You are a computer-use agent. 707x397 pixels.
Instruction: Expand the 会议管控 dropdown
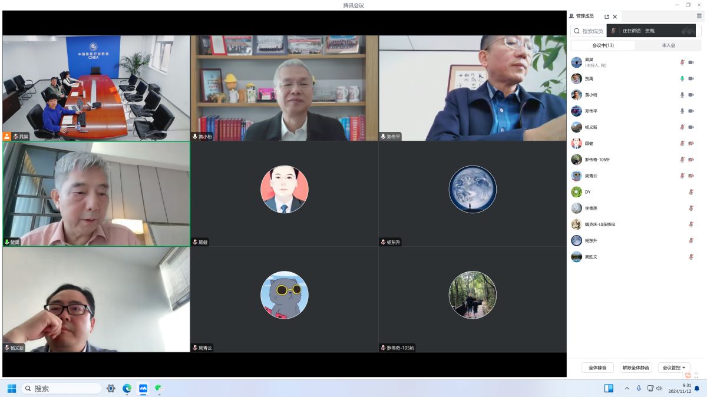[x=673, y=368]
